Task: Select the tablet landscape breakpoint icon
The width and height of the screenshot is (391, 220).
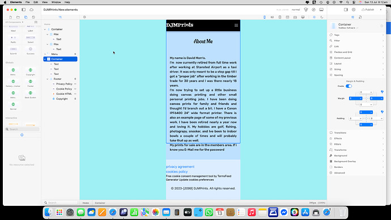Action: pos(287,17)
